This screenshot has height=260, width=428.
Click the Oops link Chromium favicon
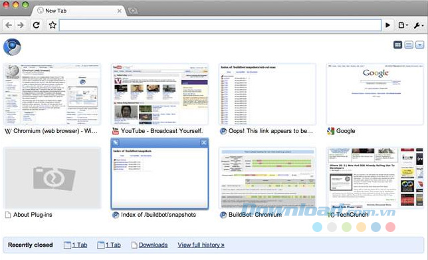click(x=223, y=132)
